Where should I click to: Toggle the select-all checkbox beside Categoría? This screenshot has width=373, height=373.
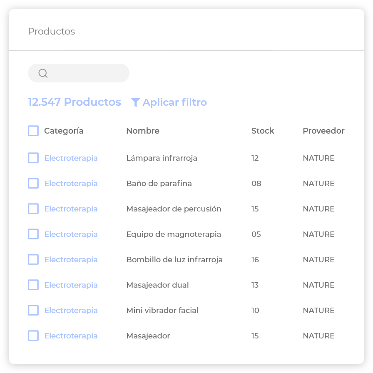coord(33,131)
